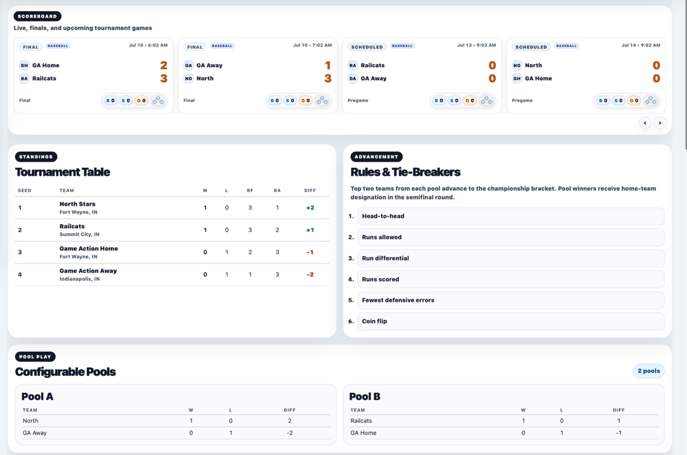Click the STANDINGS section label
687x455 pixels.
(36, 157)
